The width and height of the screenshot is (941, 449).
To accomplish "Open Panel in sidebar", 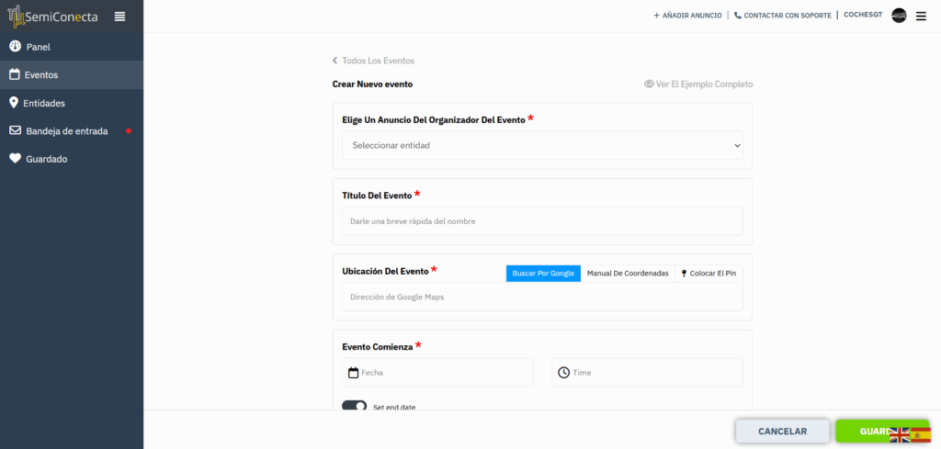I will pyautogui.click(x=38, y=47).
